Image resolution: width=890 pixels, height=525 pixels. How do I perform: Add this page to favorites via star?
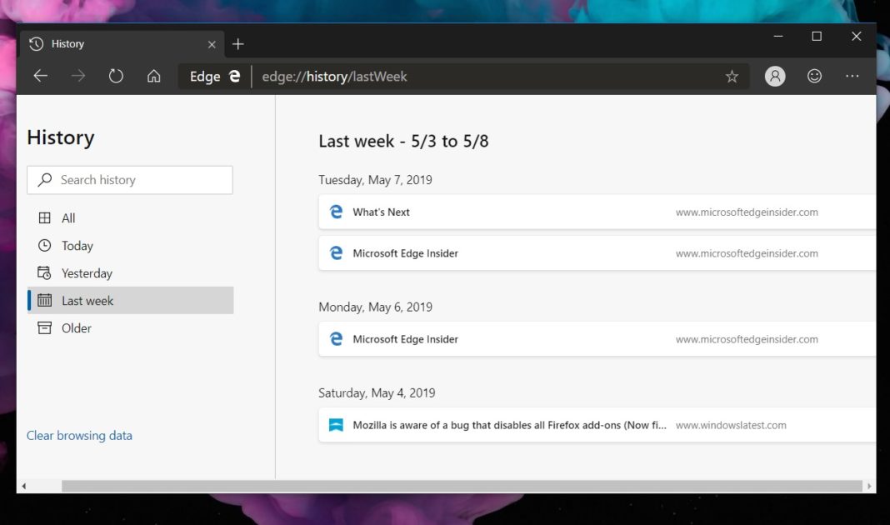(x=731, y=76)
